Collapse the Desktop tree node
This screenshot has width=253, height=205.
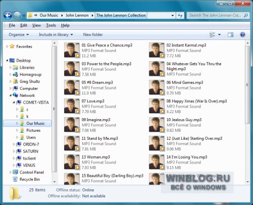[x=7, y=60]
